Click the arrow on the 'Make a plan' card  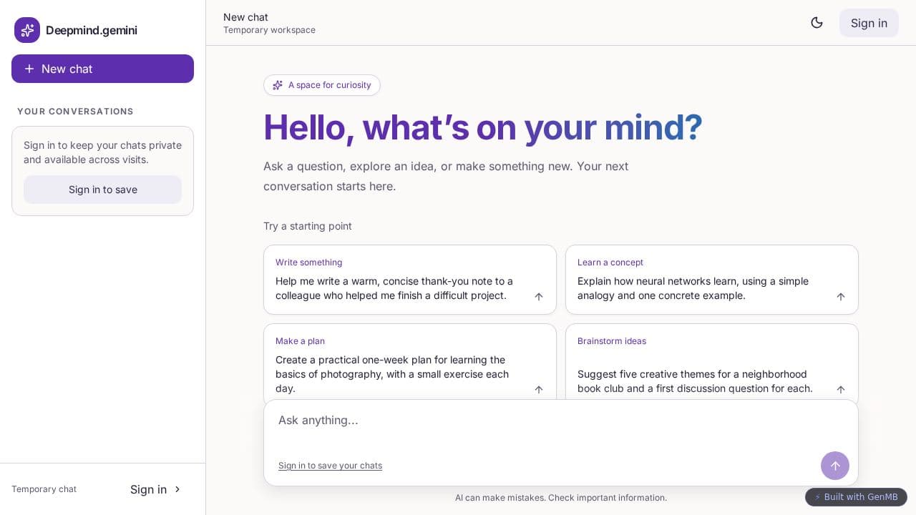[x=539, y=390]
